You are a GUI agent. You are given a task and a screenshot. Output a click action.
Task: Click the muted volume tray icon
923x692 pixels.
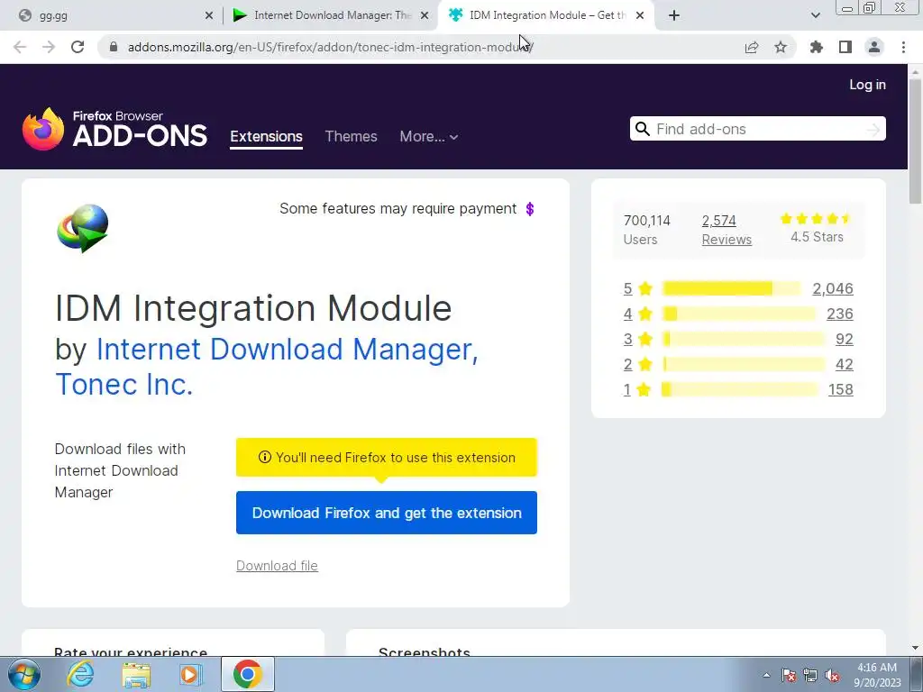pyautogui.click(x=832, y=676)
